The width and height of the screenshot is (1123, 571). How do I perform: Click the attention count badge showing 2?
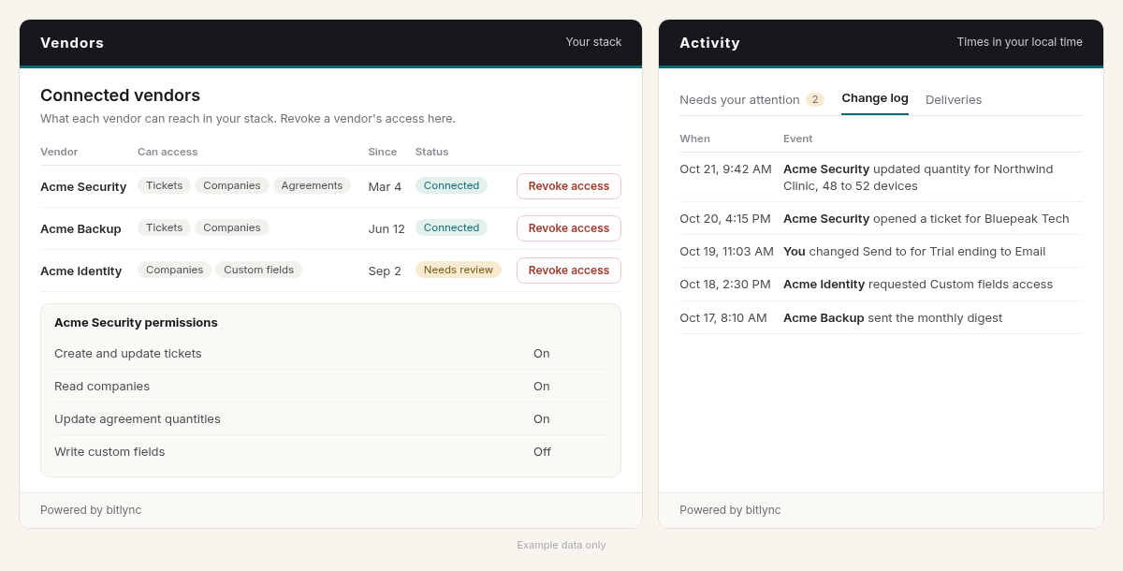point(815,99)
